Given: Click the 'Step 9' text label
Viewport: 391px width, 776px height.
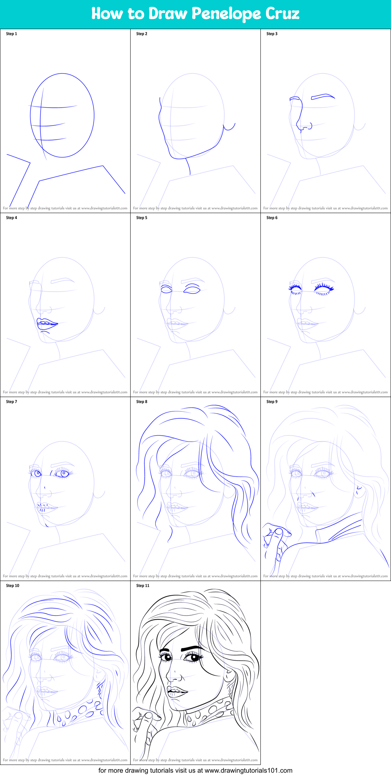Looking at the screenshot, I should tap(272, 402).
